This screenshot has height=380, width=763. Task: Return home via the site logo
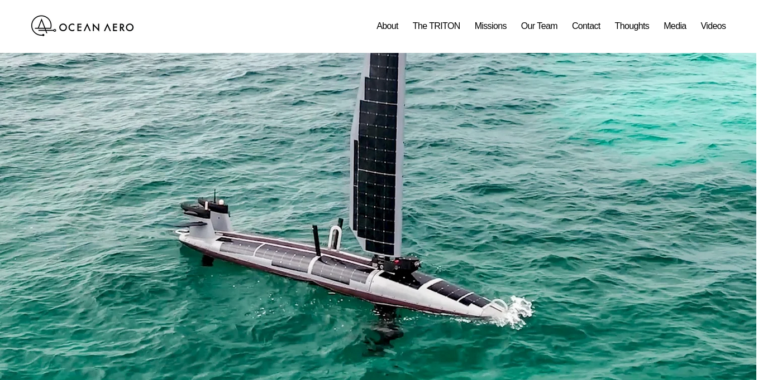pyautogui.click(x=82, y=26)
